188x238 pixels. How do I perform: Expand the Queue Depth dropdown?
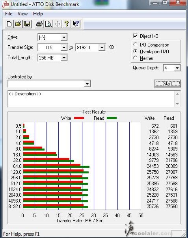(177, 68)
